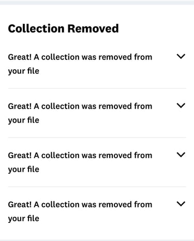
Task: Open the first "Great! A collection was removed" message
Action: tap(80, 64)
